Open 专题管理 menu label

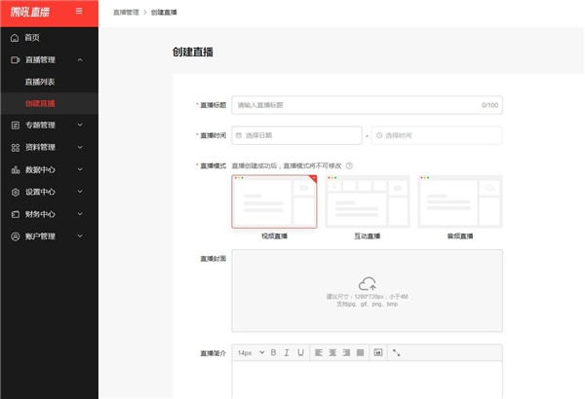pyautogui.click(x=40, y=126)
